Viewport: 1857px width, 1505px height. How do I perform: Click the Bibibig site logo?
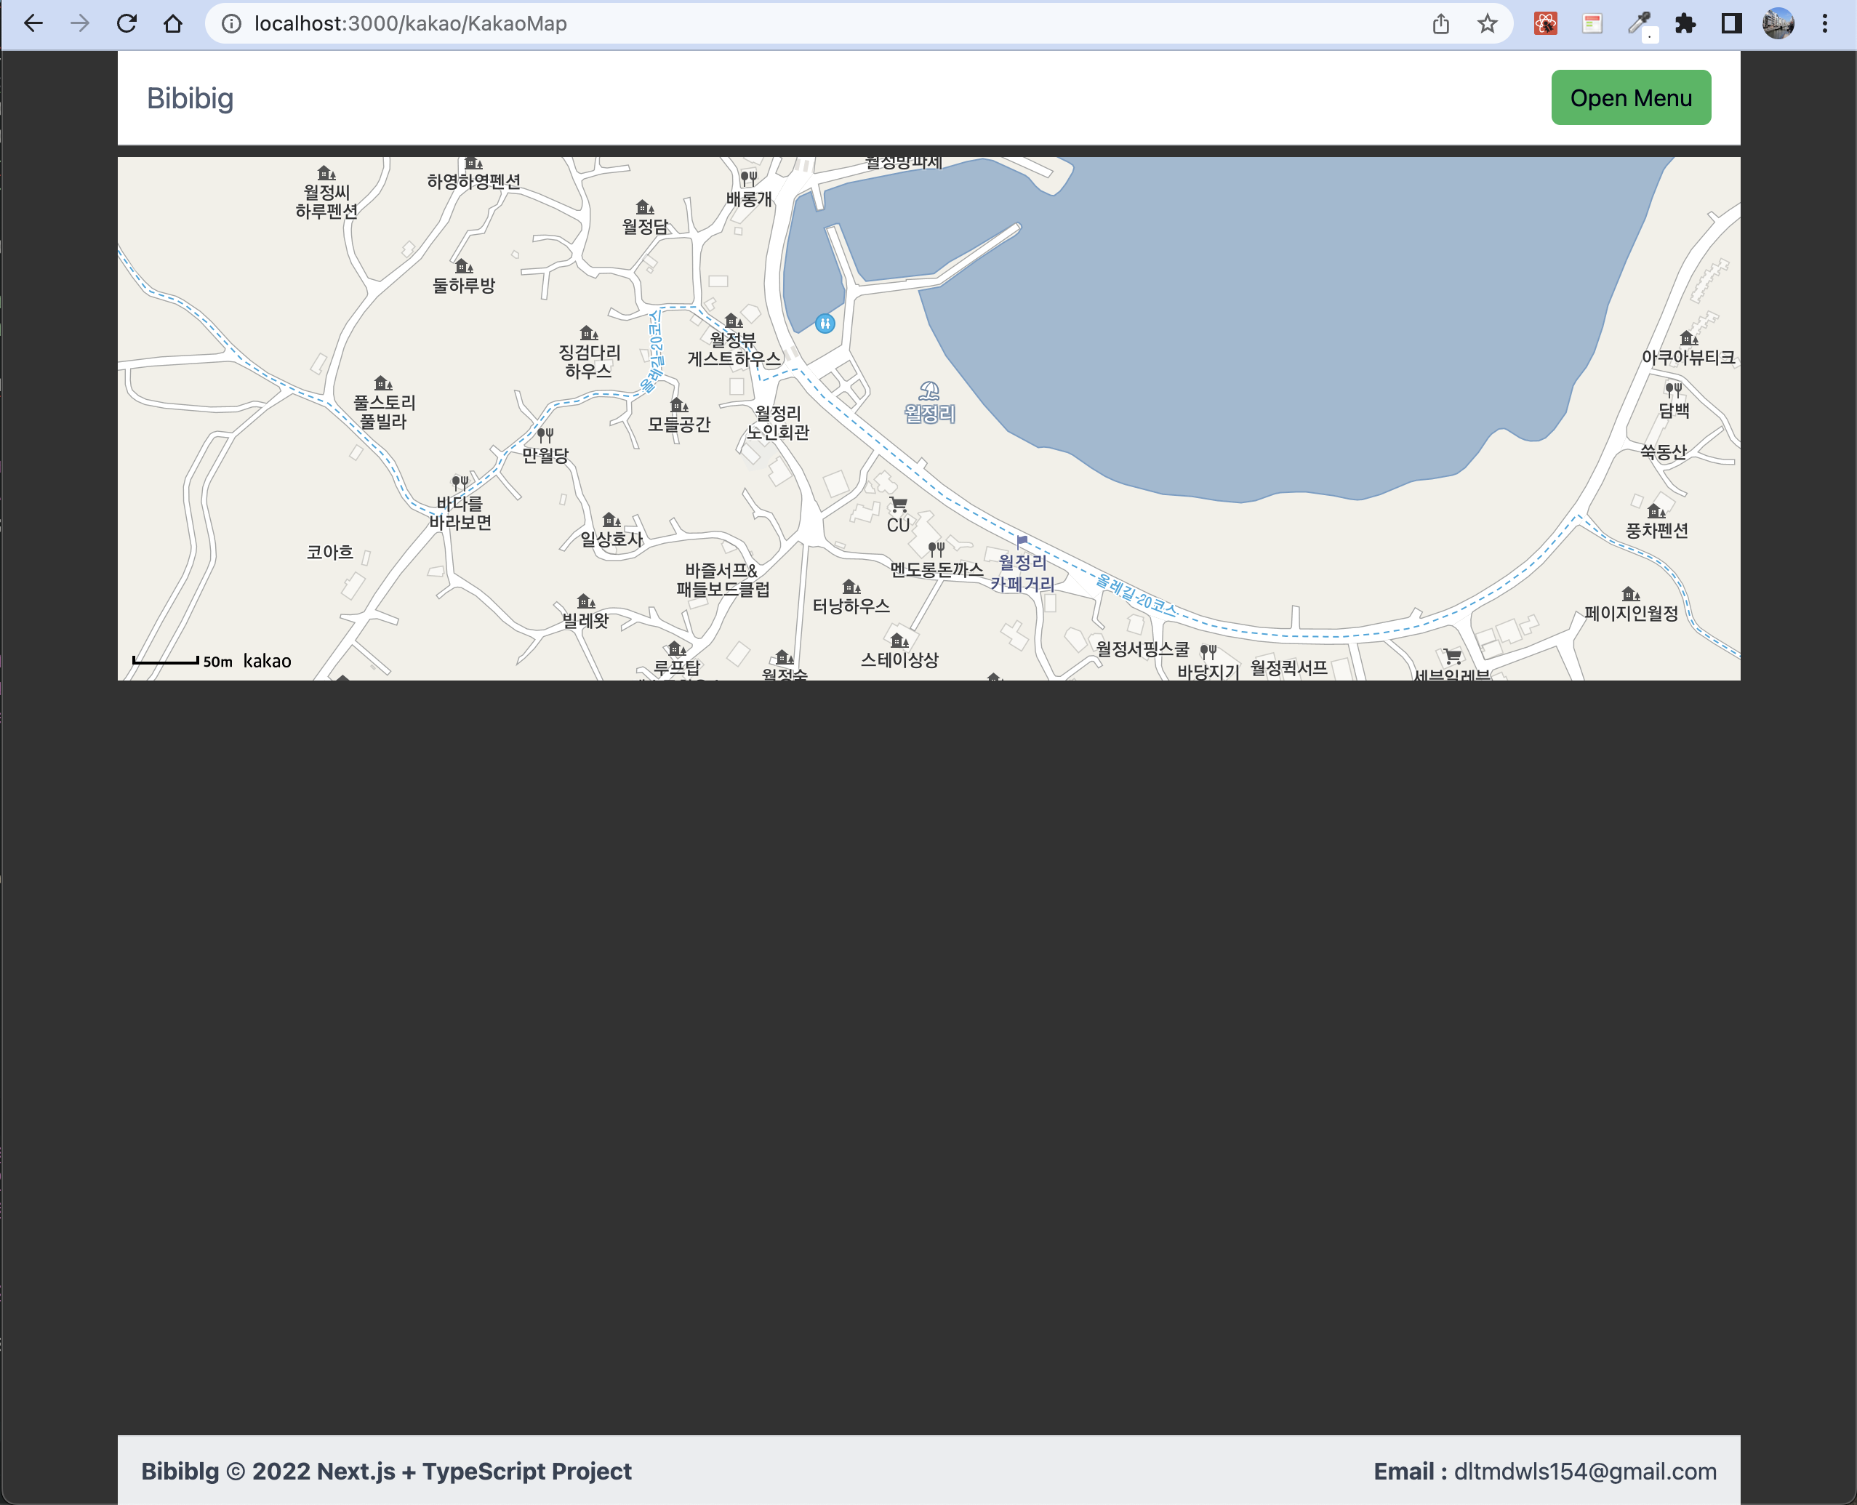189,98
